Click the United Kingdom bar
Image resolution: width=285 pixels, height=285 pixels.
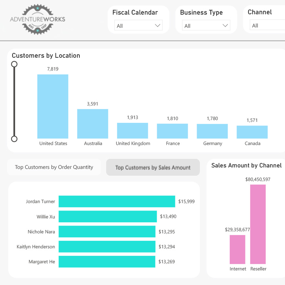133,131
